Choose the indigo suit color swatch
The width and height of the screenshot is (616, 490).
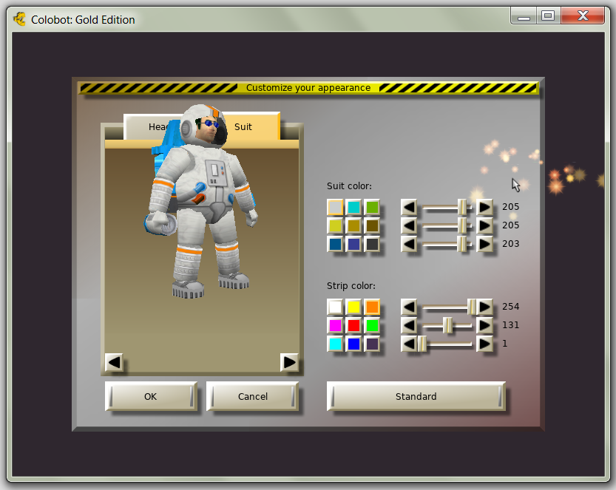(353, 244)
